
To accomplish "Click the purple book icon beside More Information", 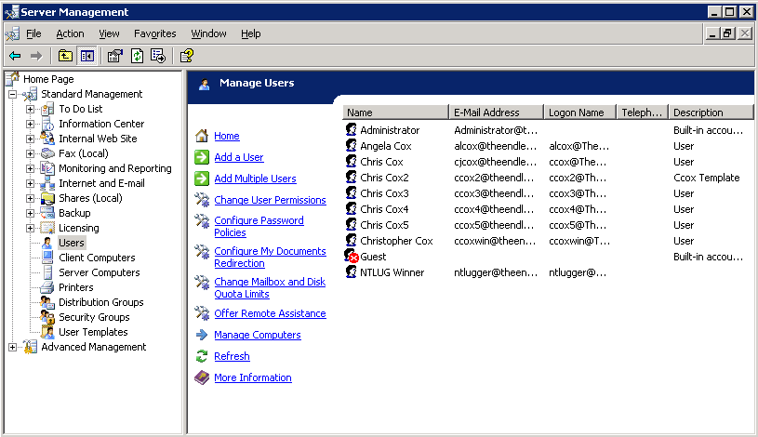I will (x=202, y=377).
